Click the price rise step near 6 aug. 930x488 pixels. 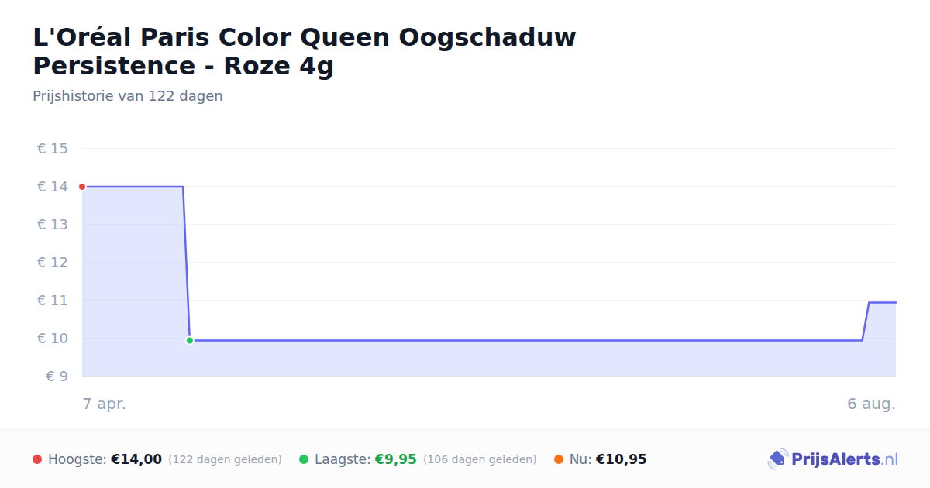pos(866,321)
